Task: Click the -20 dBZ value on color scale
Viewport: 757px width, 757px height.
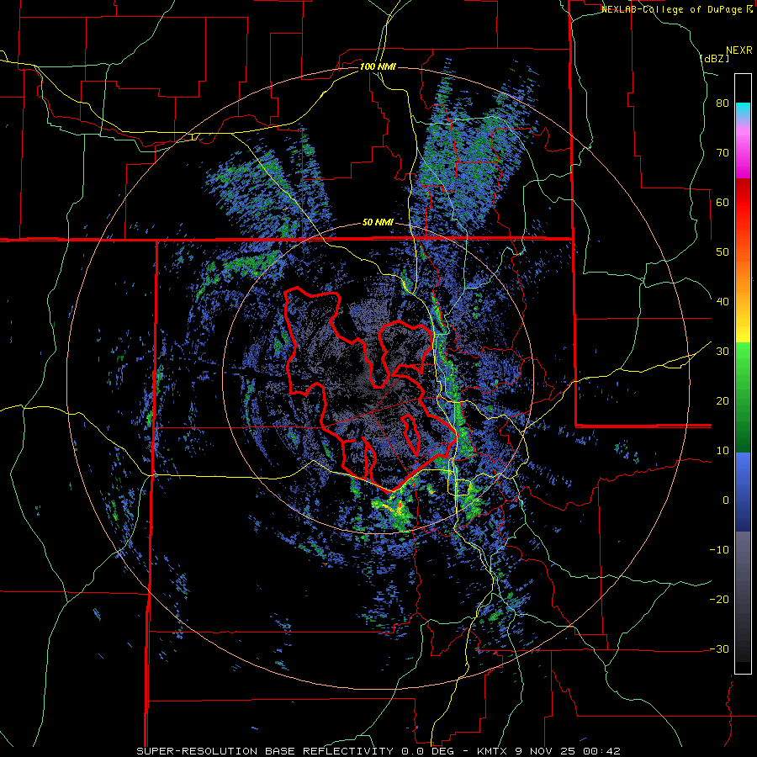Action: (719, 600)
